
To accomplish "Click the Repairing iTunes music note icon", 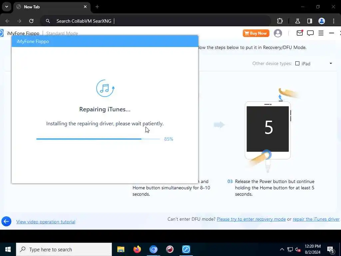I will 105,88.
